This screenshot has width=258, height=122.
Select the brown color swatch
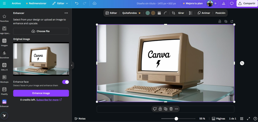(153, 13)
